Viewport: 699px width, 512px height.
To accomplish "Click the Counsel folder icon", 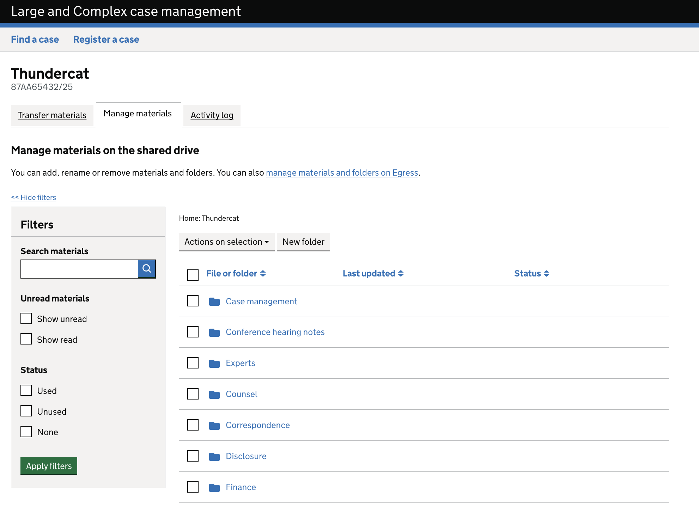I will [214, 394].
